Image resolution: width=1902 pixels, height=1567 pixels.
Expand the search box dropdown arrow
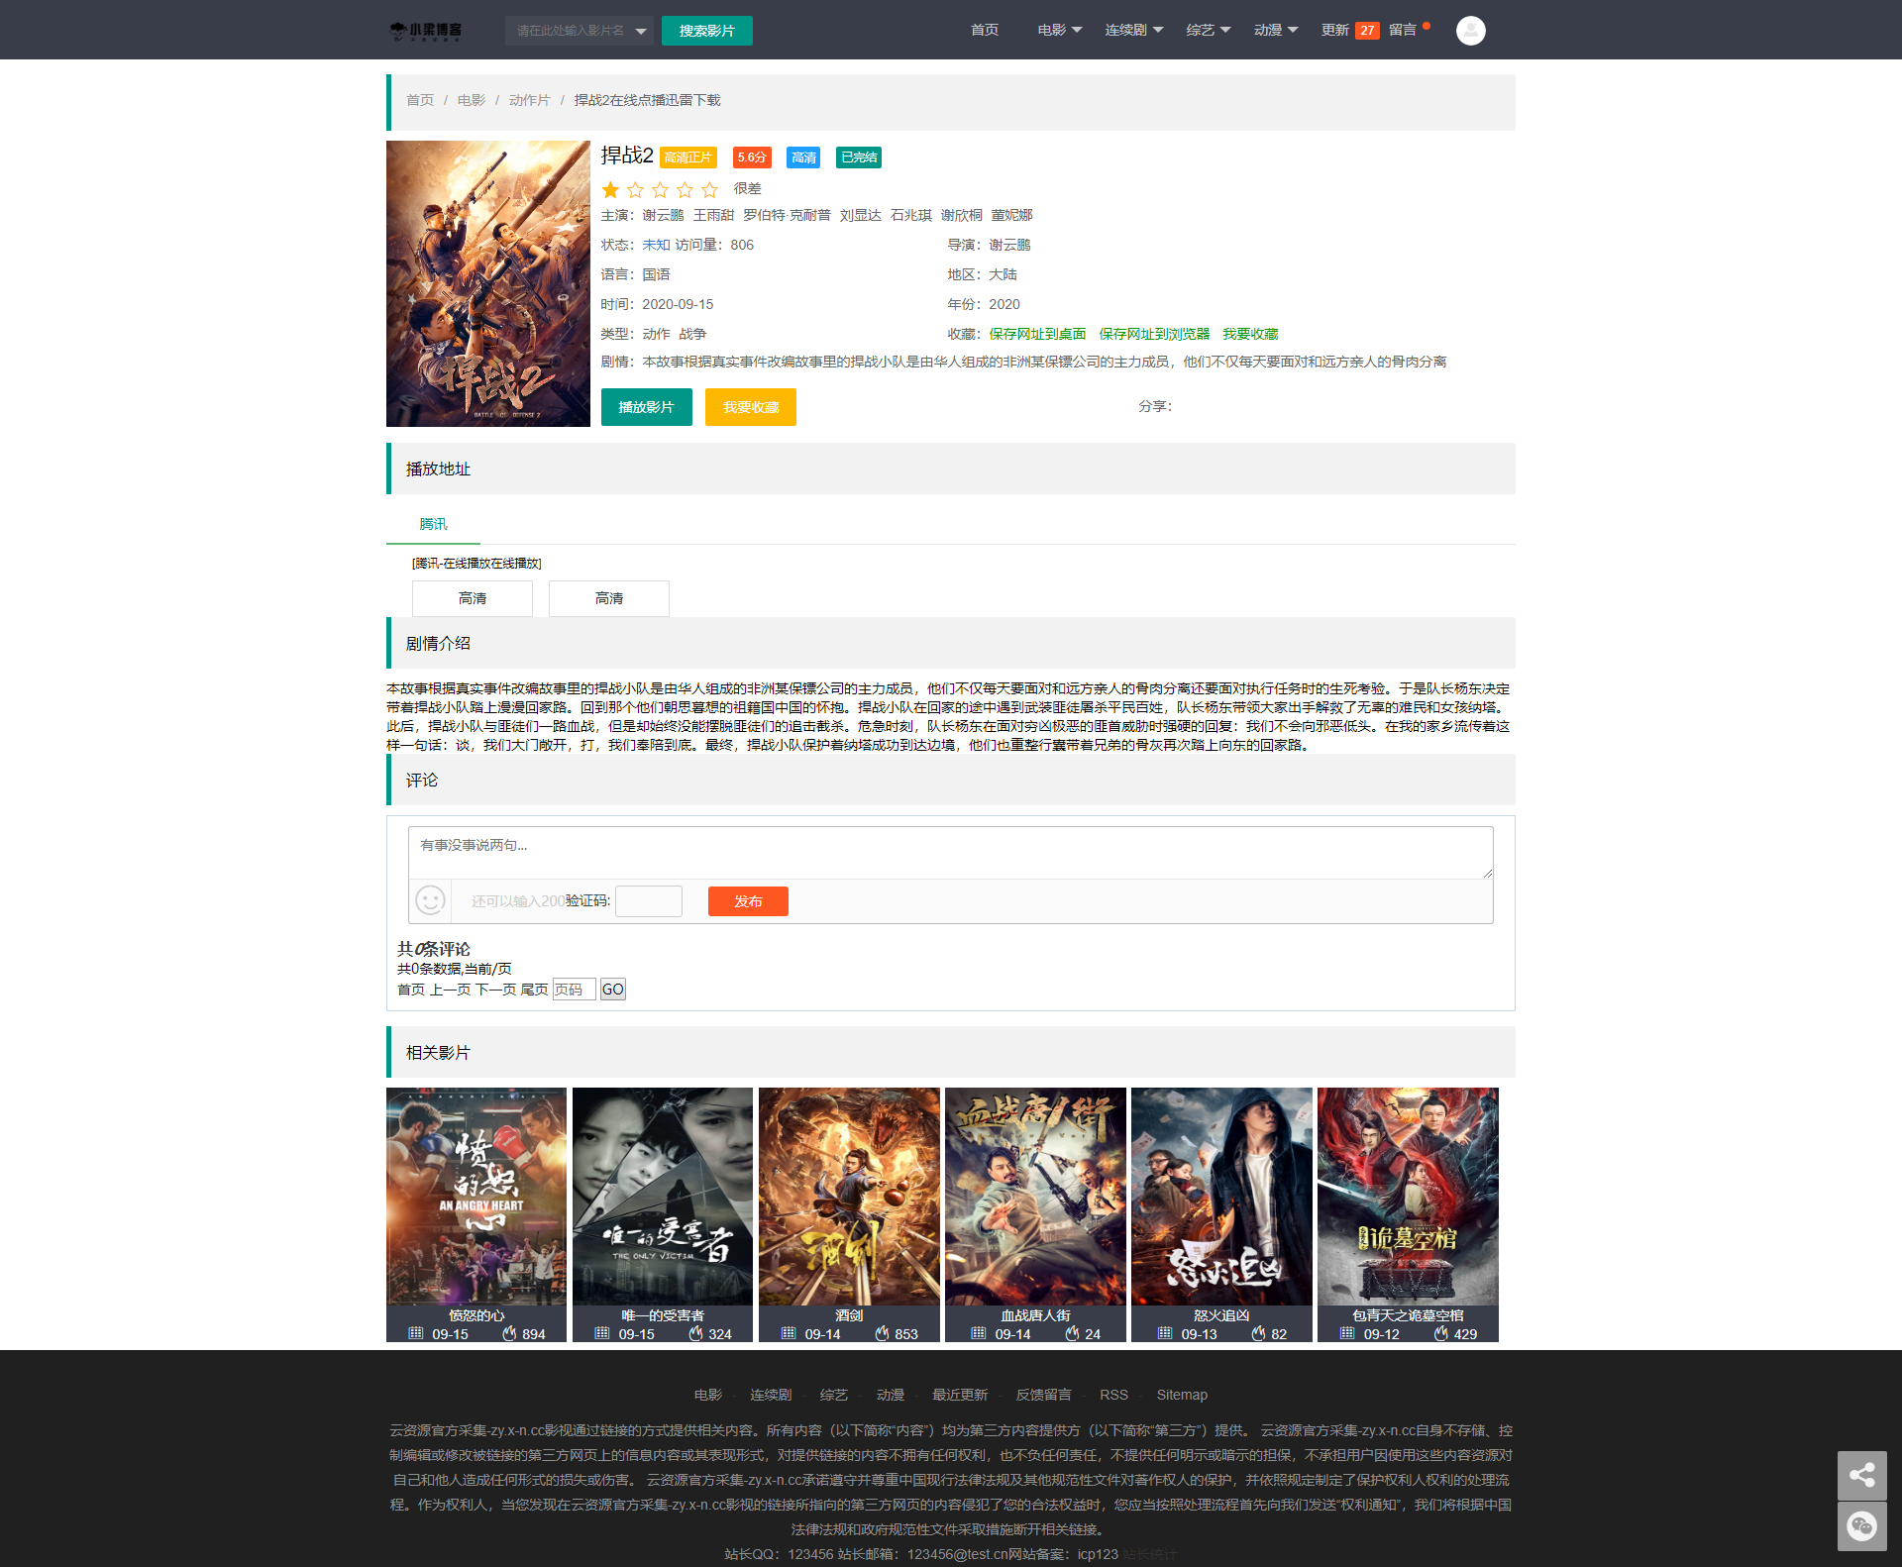641,31
